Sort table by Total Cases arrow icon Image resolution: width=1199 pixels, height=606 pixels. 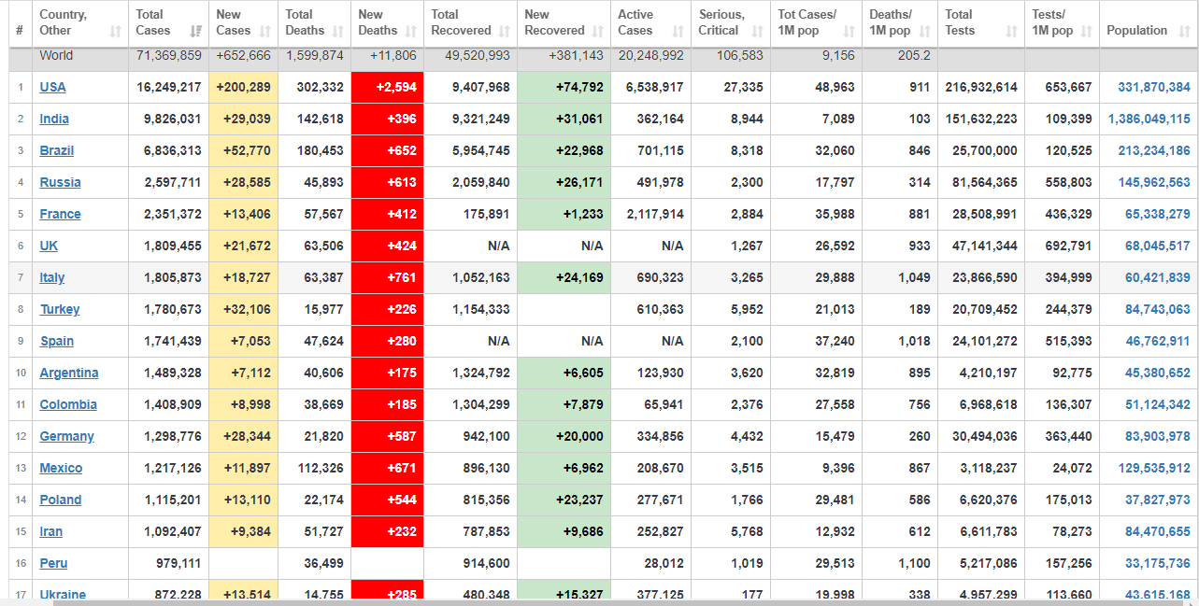coord(195,31)
